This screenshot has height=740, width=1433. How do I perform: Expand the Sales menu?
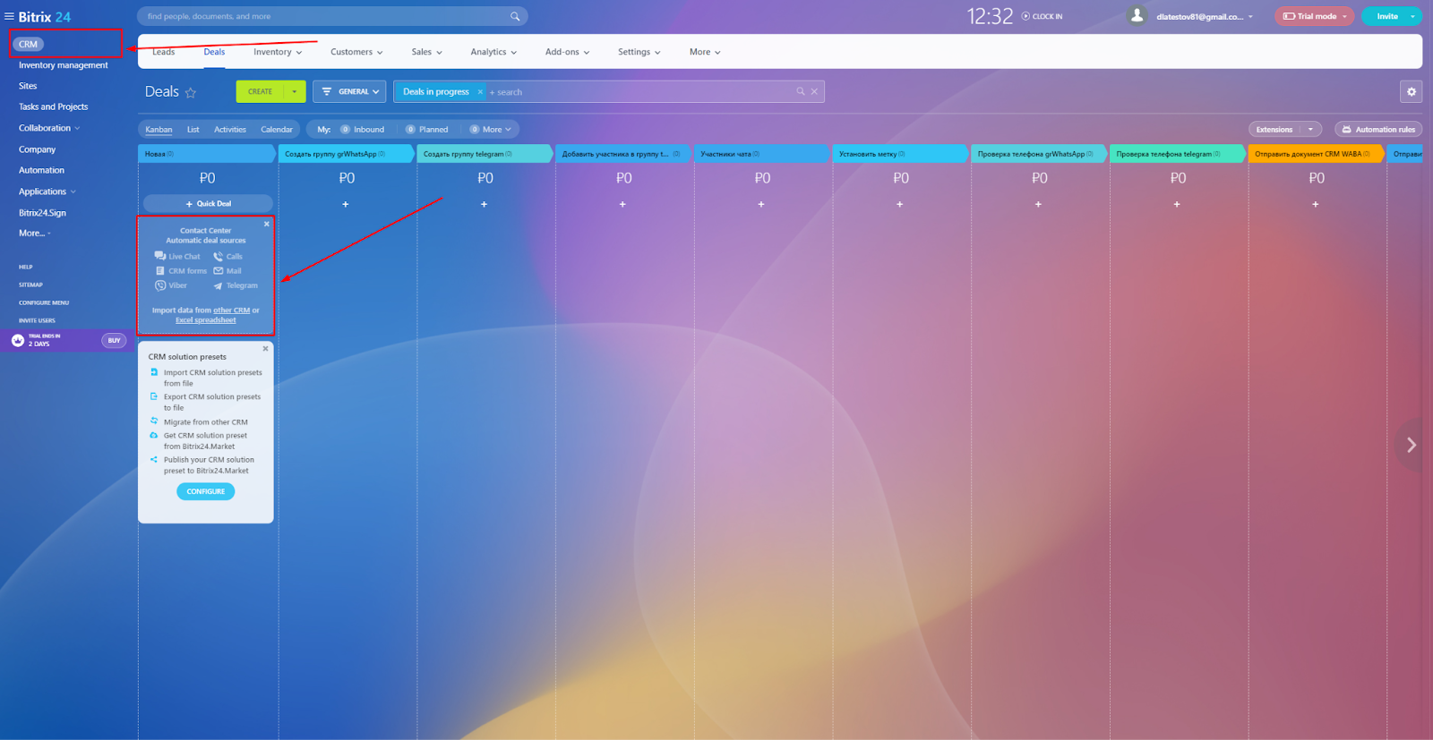(x=427, y=52)
